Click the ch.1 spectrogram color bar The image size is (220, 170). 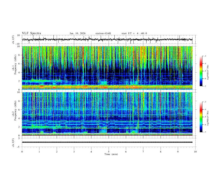coord(201,71)
